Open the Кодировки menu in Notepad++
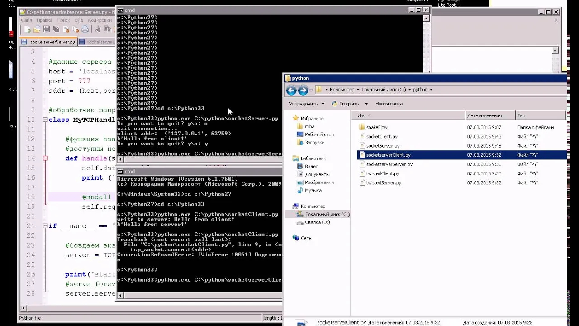 pos(100,20)
